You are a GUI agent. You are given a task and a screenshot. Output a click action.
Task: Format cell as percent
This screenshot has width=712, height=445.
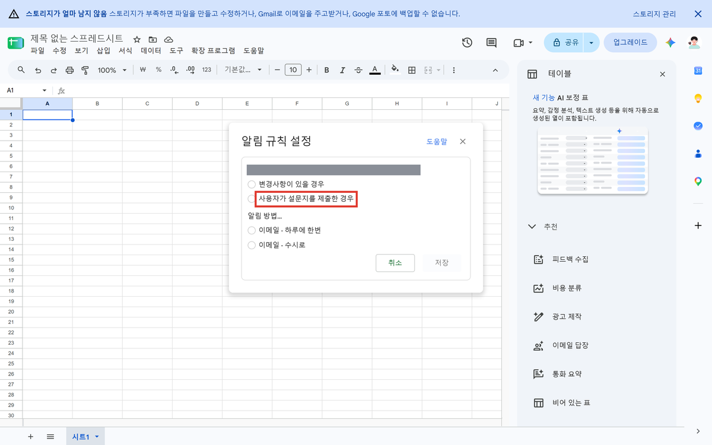[158, 70]
